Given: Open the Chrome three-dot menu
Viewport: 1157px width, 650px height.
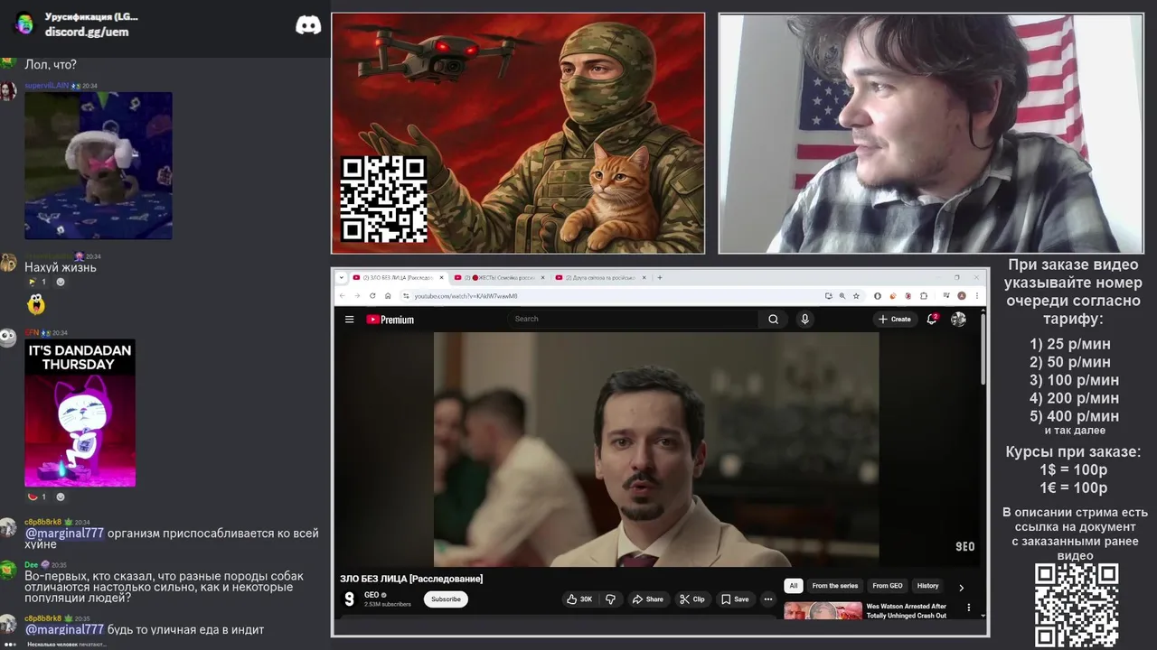Looking at the screenshot, I should coord(976,295).
